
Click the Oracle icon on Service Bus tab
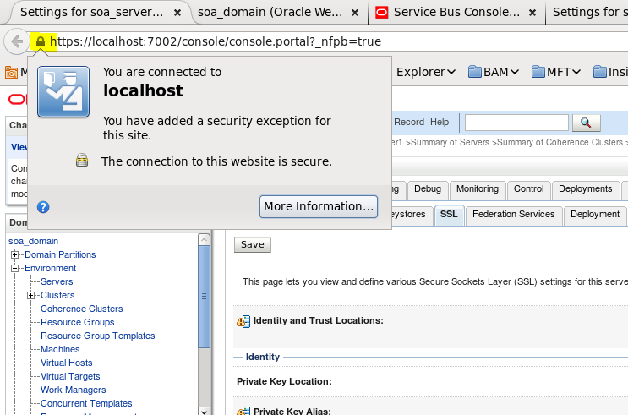[382, 13]
